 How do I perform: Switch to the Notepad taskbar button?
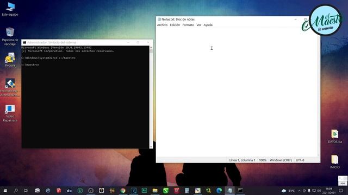[x=229, y=191]
